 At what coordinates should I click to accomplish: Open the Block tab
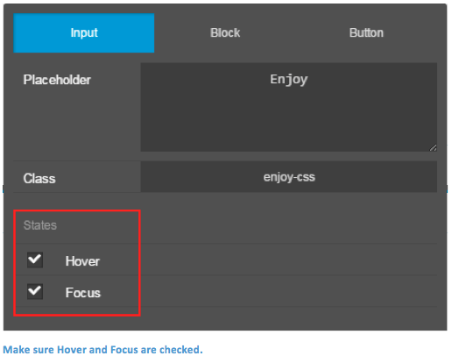point(225,33)
